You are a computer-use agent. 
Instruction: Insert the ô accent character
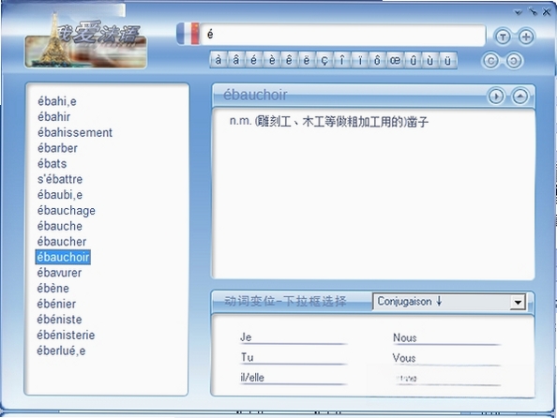(377, 60)
